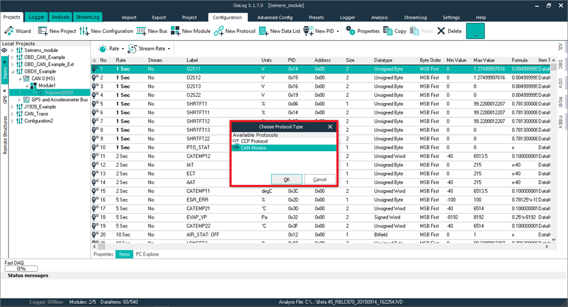The image size is (568, 307).
Task: Close the GPS side tab
Action: (5, 91)
